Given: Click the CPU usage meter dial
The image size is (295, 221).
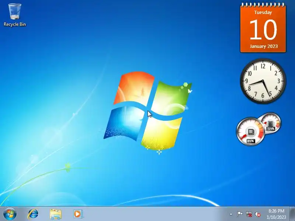Looking at the screenshot, I should coord(251,131).
